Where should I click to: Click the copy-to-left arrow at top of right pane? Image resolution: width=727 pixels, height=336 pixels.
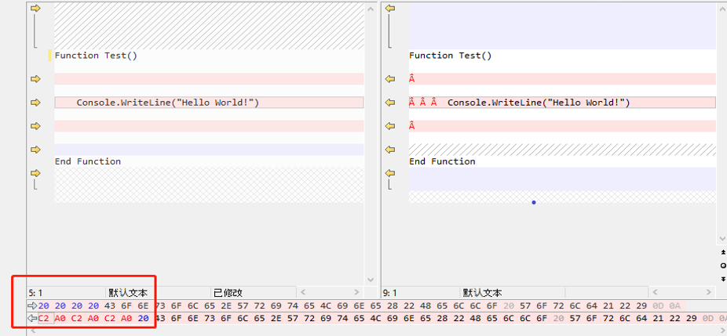tap(390, 9)
